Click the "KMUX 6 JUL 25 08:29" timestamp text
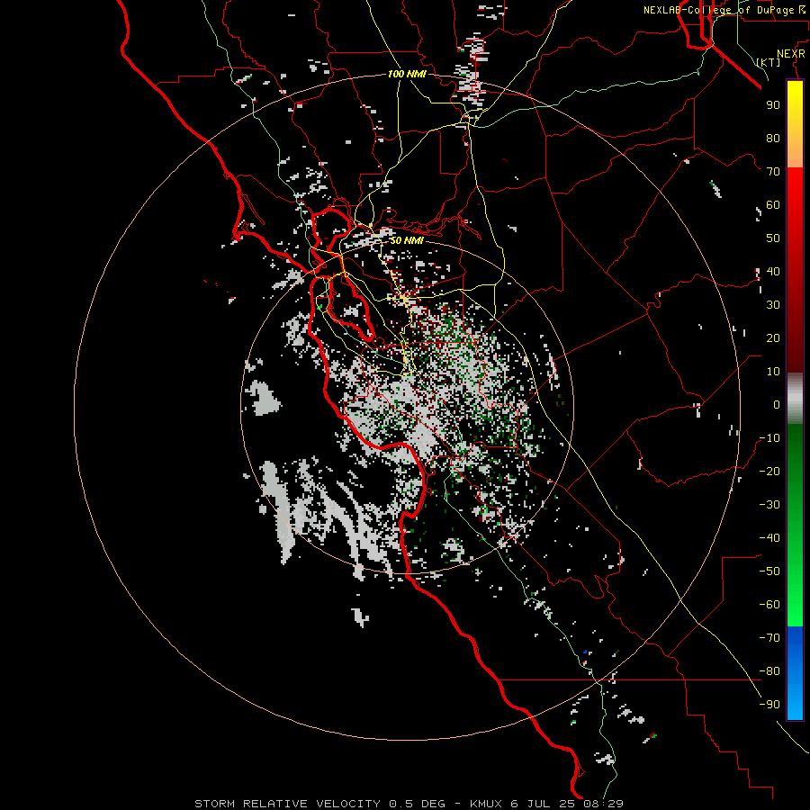The width and height of the screenshot is (810, 810). pos(546,804)
